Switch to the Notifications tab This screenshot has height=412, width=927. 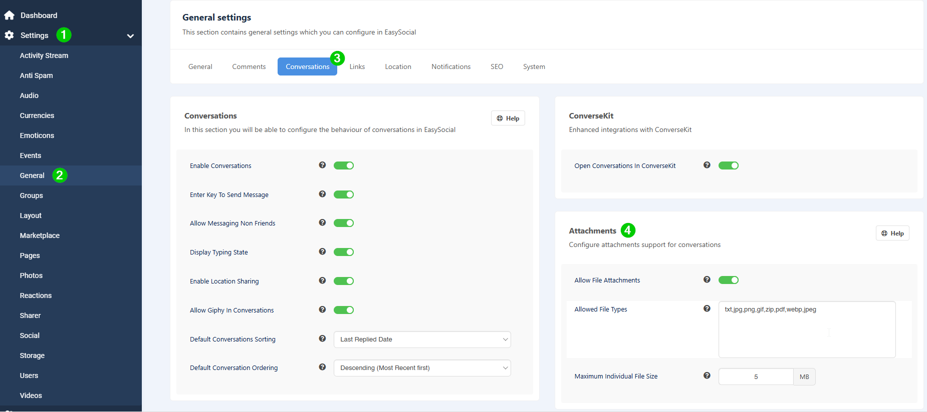pyautogui.click(x=450, y=66)
